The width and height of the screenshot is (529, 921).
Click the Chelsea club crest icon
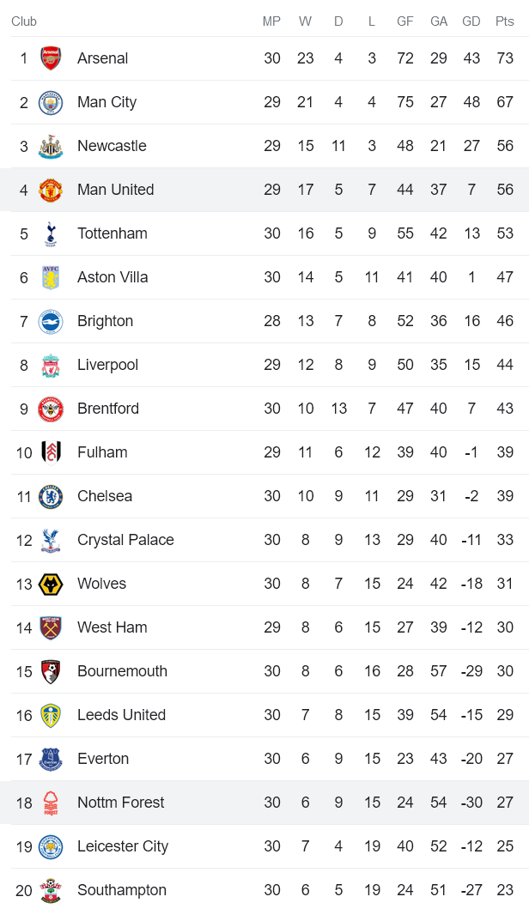(51, 496)
